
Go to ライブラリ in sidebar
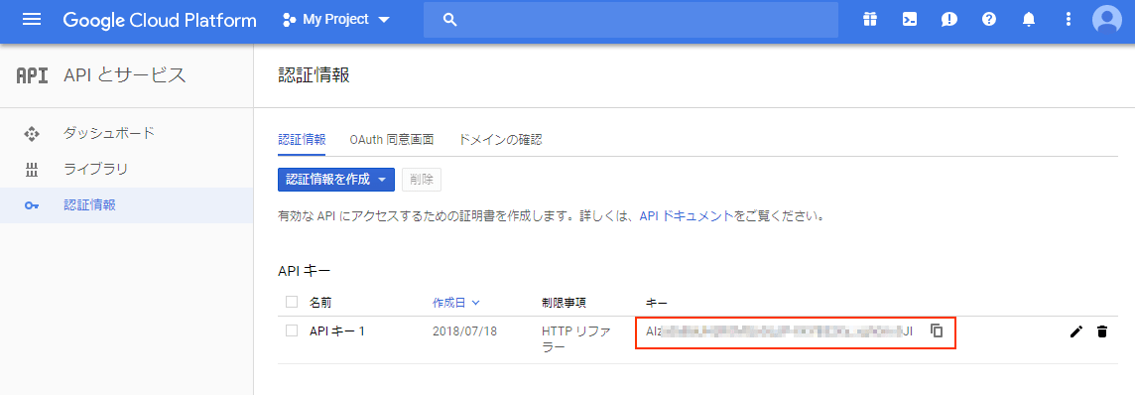pos(95,170)
